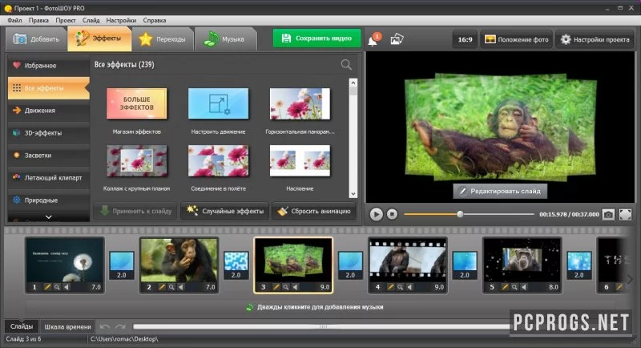
Task: Open the photo gallery icon beside the bell
Action: coord(397,39)
